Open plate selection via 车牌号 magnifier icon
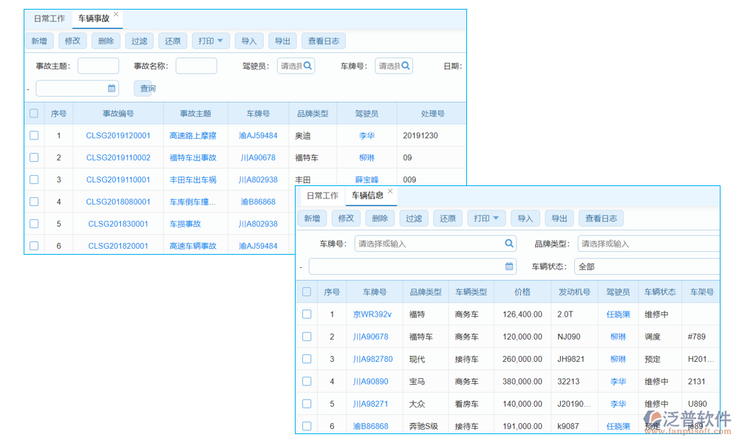Viewport: 739px width, 443px height. click(405, 65)
